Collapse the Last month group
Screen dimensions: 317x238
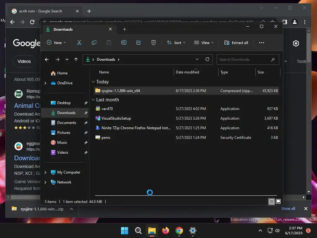(93, 100)
